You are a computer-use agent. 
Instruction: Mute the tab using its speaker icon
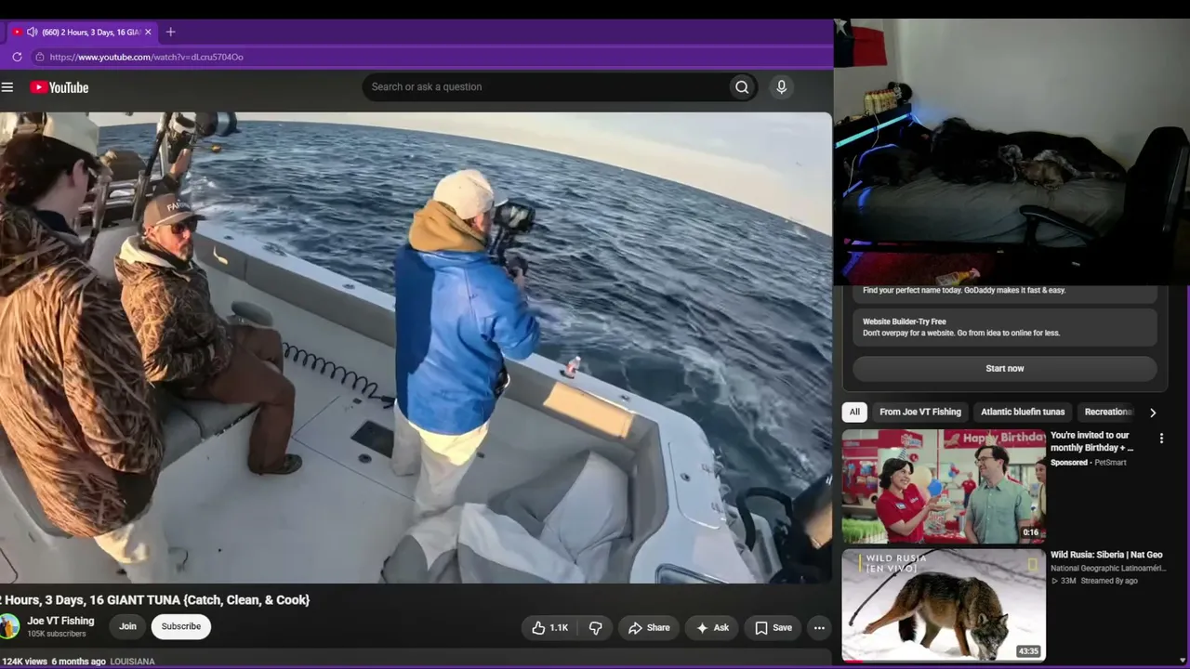pyautogui.click(x=33, y=32)
